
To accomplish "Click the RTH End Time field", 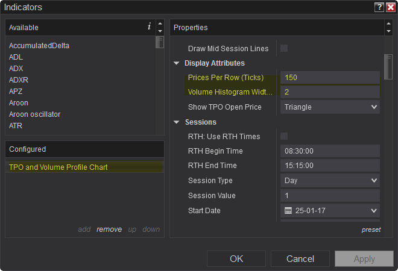I will click(330, 166).
